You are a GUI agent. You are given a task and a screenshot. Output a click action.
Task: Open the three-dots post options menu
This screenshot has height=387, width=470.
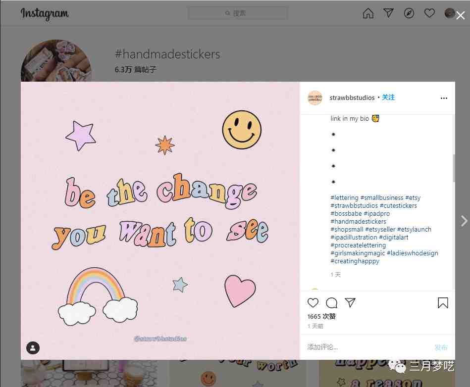click(444, 98)
